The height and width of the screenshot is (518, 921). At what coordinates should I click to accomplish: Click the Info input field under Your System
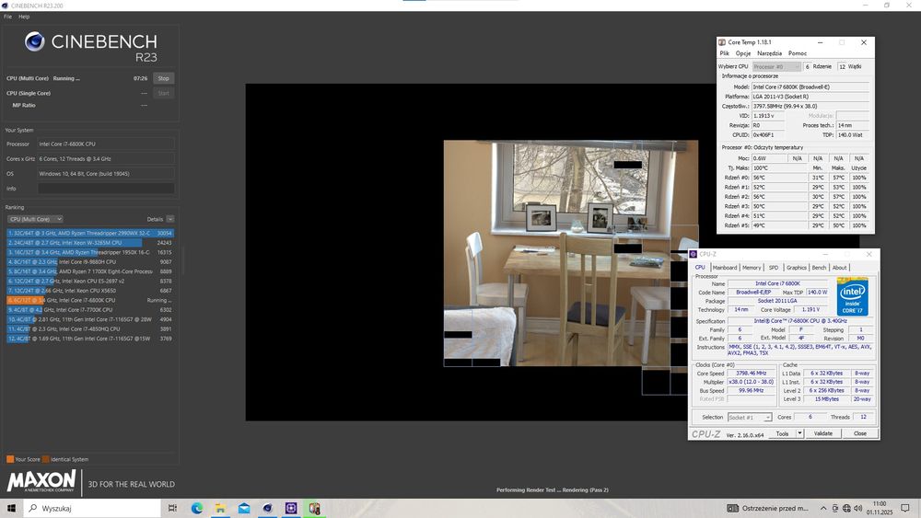(x=106, y=189)
